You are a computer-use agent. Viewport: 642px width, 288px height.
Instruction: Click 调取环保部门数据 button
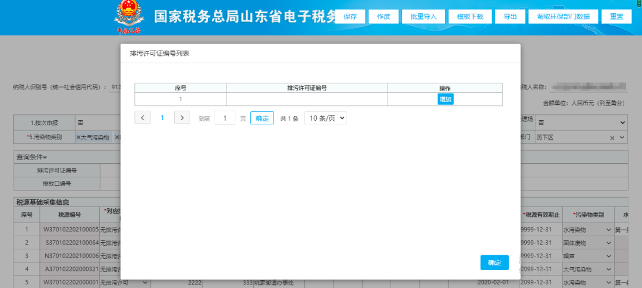[564, 17]
